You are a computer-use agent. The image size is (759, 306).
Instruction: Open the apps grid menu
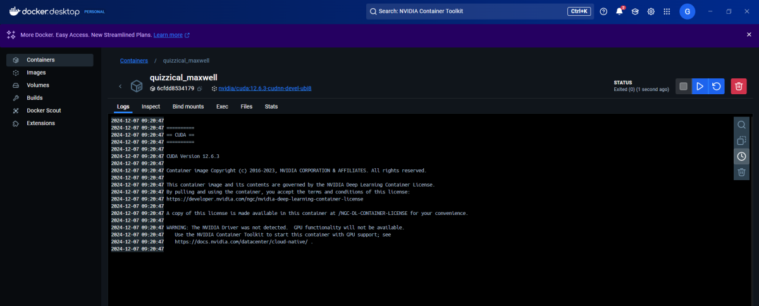[x=667, y=11]
